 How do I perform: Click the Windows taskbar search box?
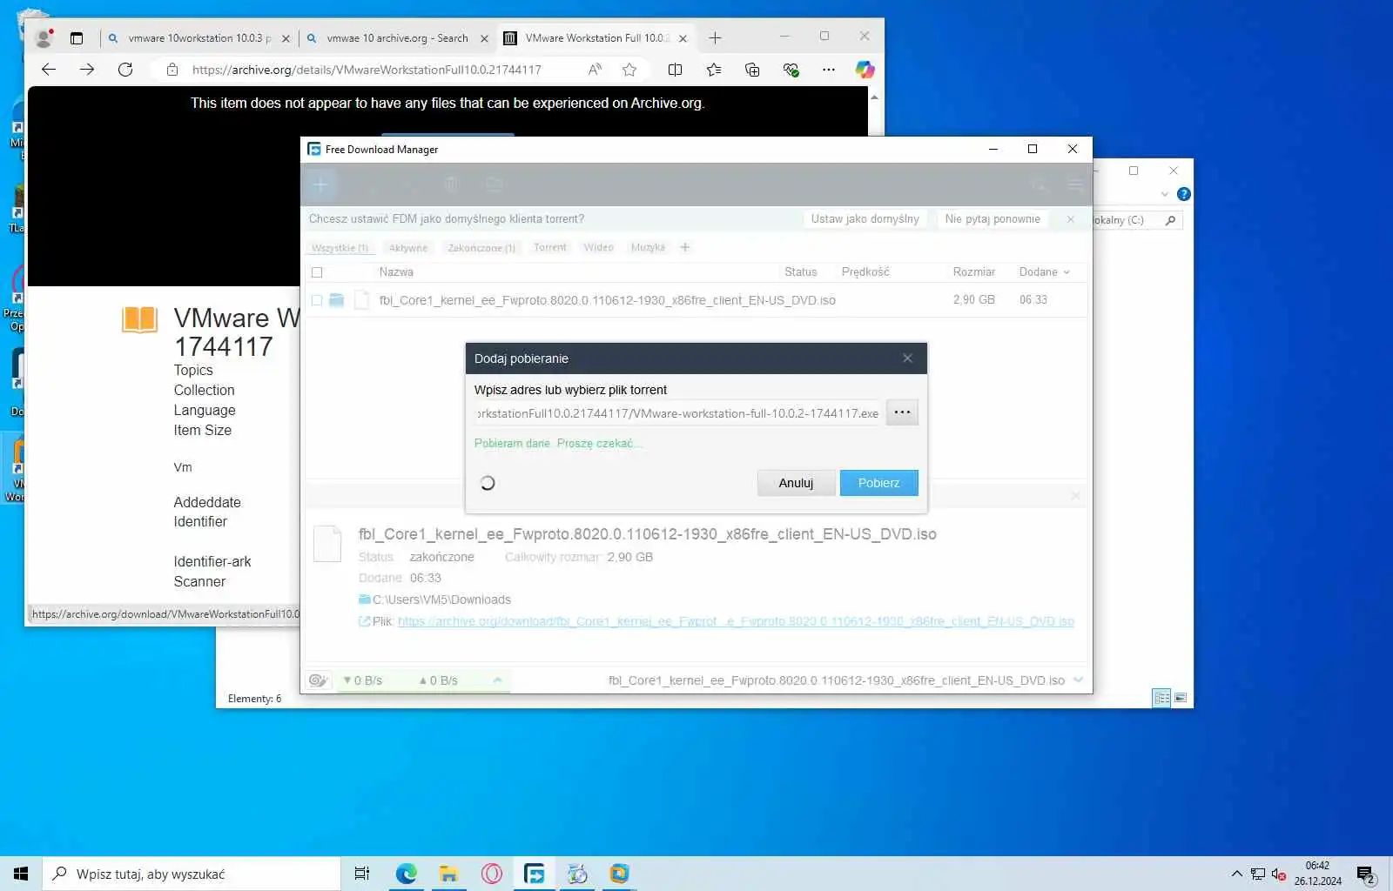tap(192, 874)
